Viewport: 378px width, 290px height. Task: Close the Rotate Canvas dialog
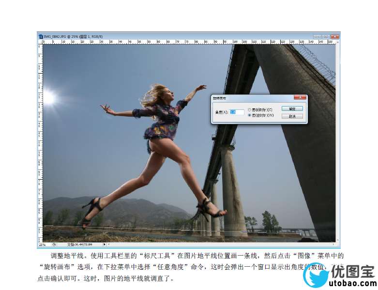300,97
